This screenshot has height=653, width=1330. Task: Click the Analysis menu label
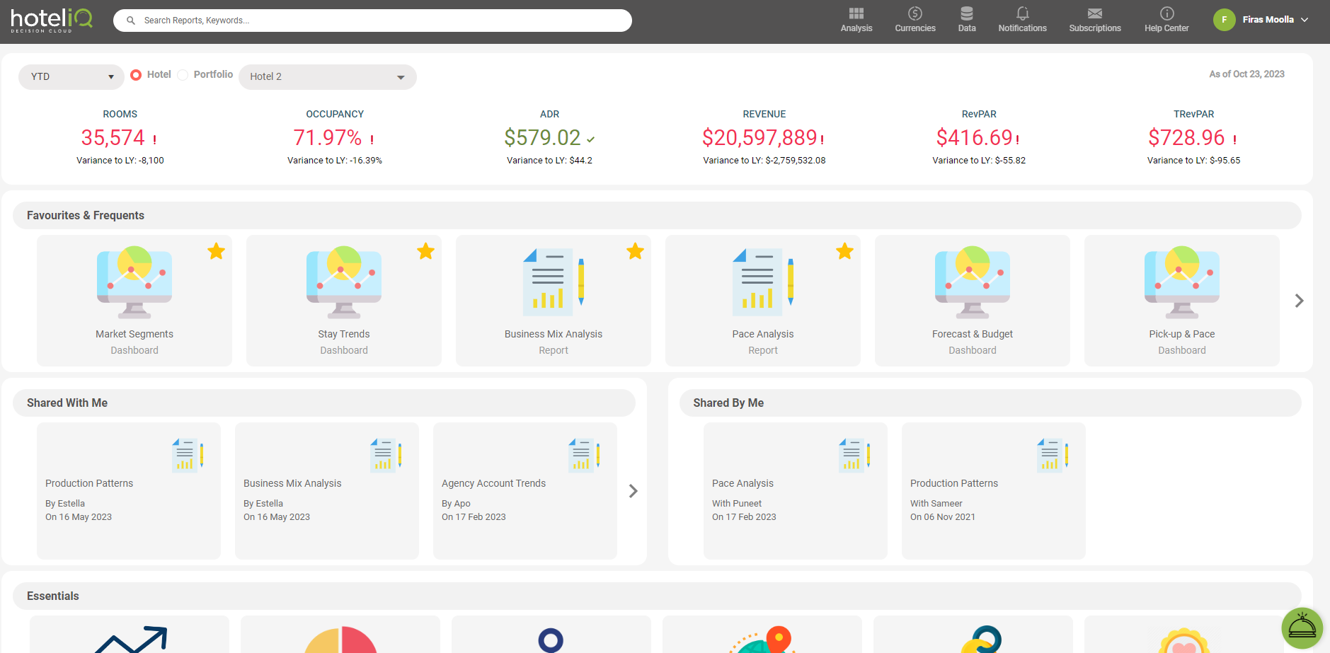856,28
